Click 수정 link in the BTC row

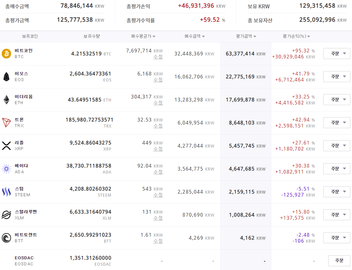[x=158, y=57]
